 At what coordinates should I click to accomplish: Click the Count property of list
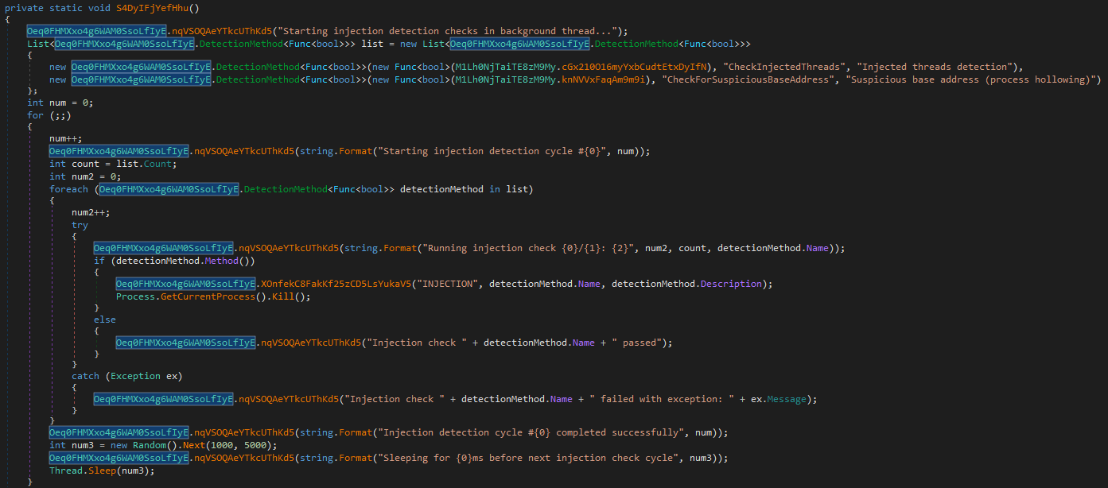(157, 164)
